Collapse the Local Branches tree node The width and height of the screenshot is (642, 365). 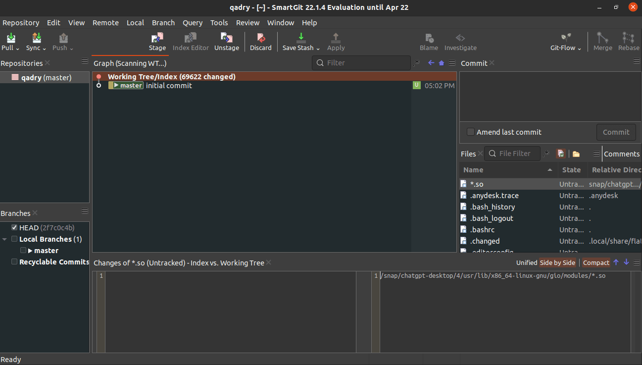pyautogui.click(x=5, y=239)
